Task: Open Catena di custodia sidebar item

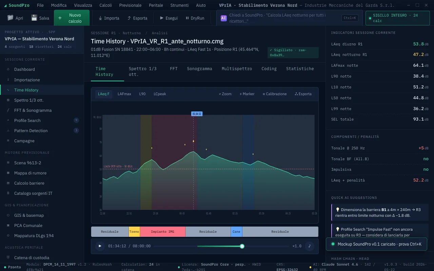Action: click(42, 257)
